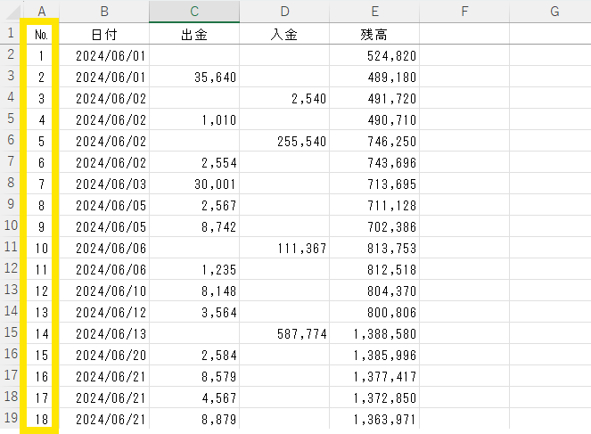Click the No. header cell
Image resolution: width=591 pixels, height=434 pixels.
42,34
